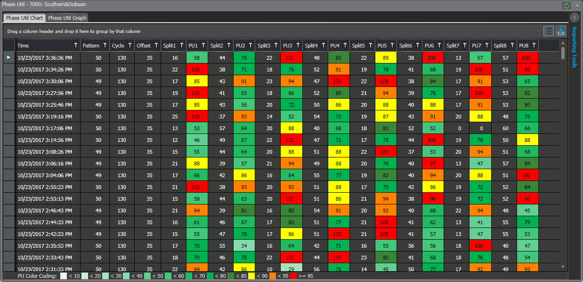This screenshot has width=583, height=282.
Task: Click the scrollbar down arrow
Action: click(563, 267)
